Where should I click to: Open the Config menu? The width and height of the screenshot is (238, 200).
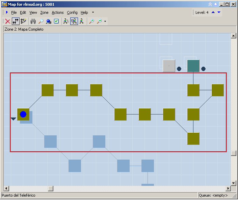[x=72, y=12]
